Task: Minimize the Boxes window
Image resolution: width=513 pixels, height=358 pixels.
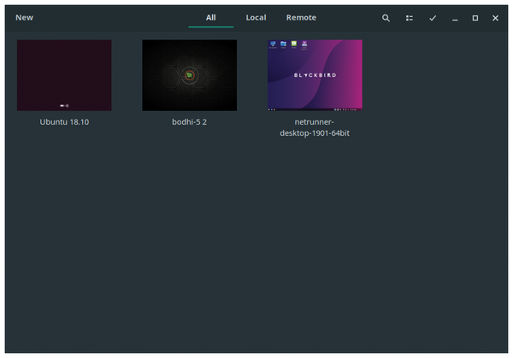Action: 455,18
